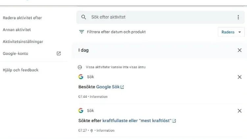The image size is (247, 139).
Task: Delete the 'Besökte Google Sök' activity entry
Action: [239, 77]
